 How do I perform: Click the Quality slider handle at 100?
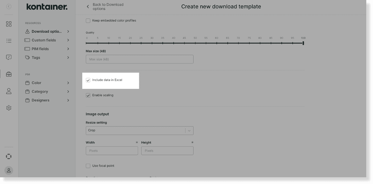303,43
